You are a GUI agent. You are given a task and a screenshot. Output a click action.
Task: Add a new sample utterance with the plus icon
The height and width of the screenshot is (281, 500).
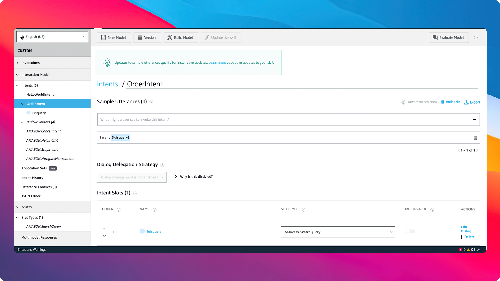(474, 119)
